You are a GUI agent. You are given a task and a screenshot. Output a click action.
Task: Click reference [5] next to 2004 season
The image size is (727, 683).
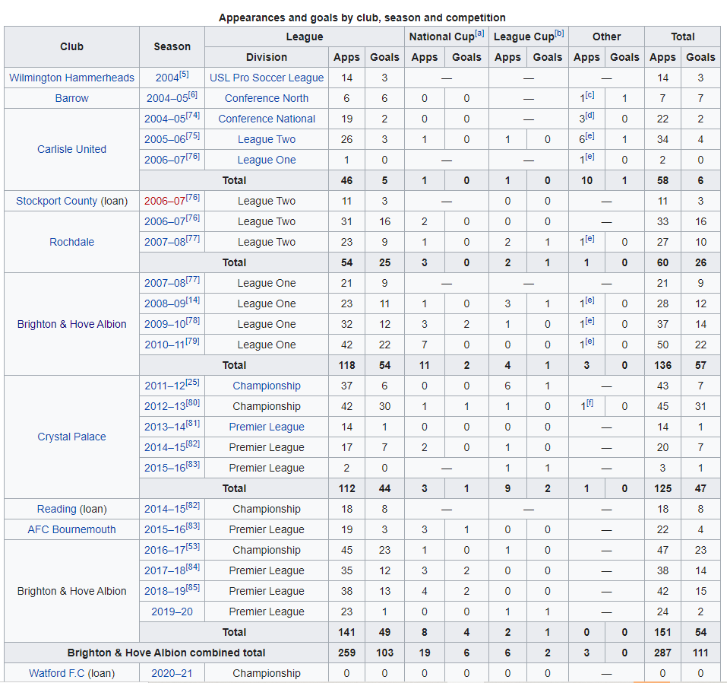click(184, 75)
